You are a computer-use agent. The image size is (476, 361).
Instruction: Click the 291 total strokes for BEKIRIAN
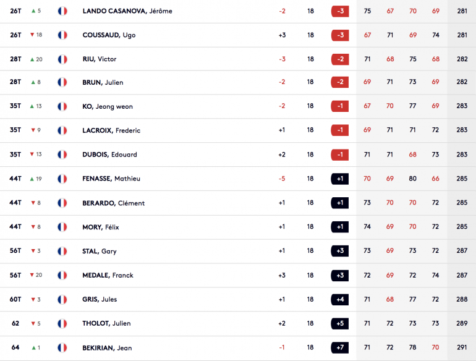[462, 347]
